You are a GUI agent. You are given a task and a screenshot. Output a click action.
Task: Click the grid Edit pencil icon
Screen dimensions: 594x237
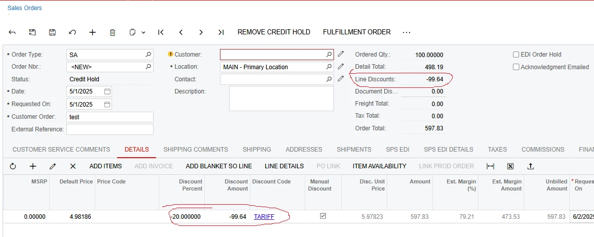pos(53,166)
